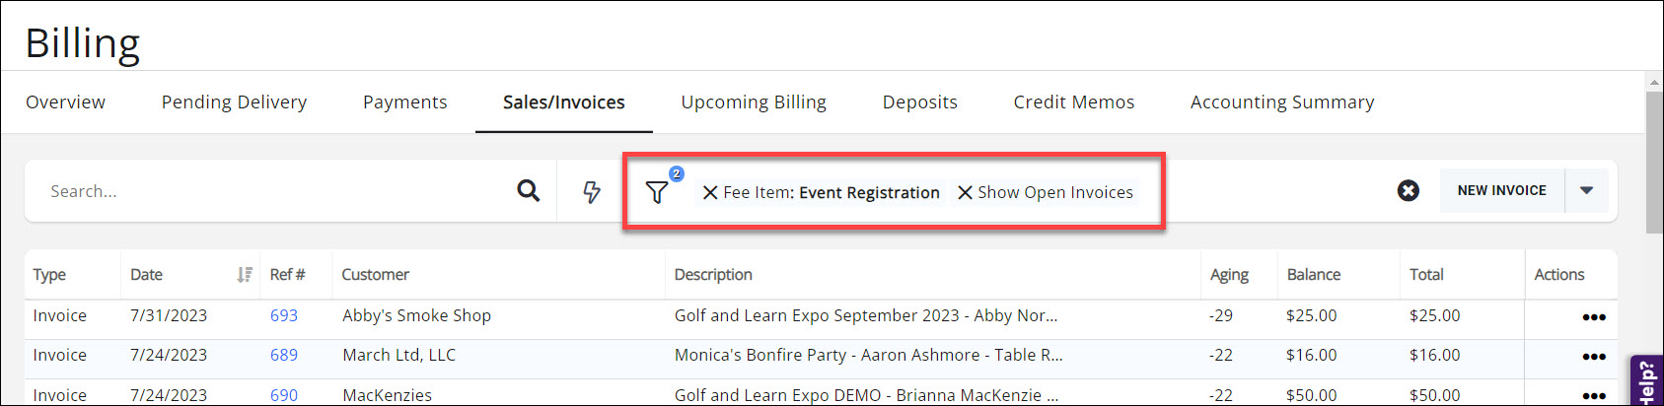The image size is (1664, 406).
Task: Open invoice reference number 689
Action: pyautogui.click(x=284, y=356)
